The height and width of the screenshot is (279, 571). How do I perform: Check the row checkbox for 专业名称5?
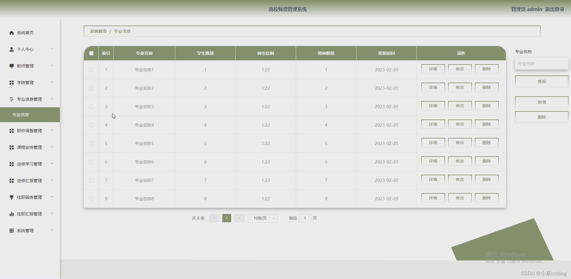click(91, 144)
